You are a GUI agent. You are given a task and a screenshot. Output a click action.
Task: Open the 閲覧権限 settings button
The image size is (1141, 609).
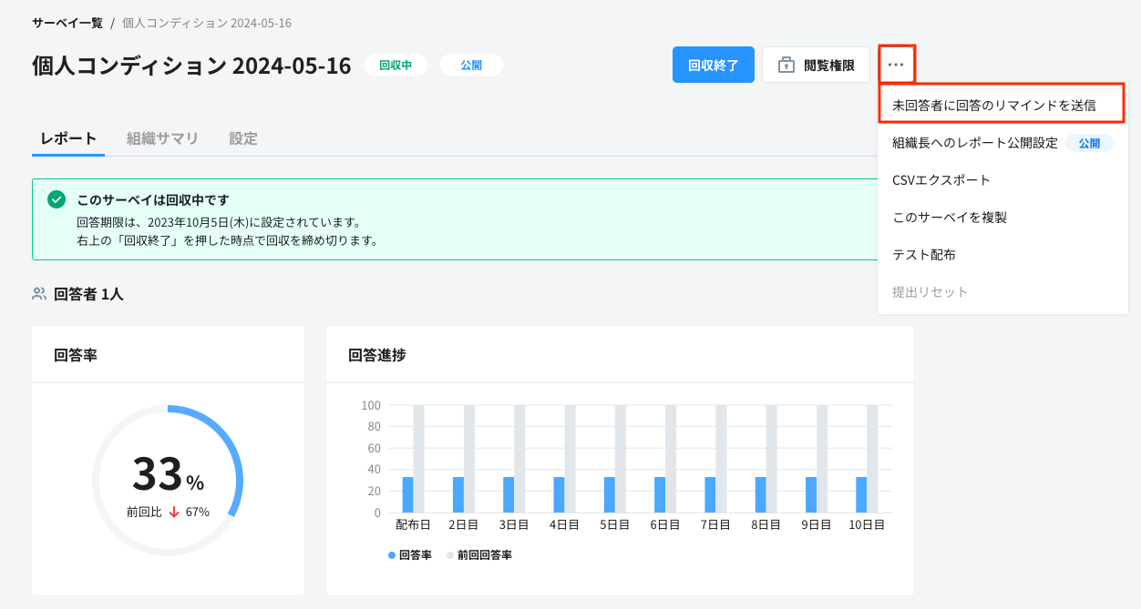click(x=816, y=65)
